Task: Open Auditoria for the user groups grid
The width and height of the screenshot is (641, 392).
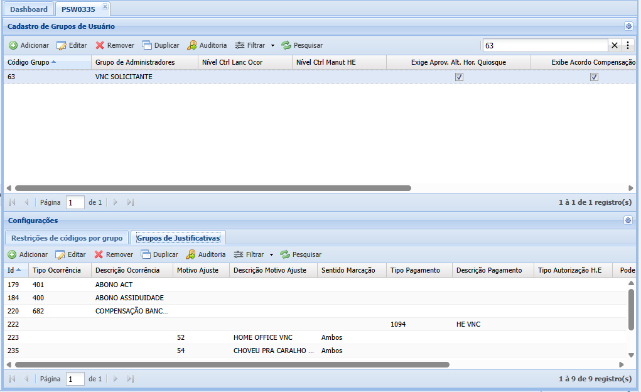Action: [x=207, y=45]
